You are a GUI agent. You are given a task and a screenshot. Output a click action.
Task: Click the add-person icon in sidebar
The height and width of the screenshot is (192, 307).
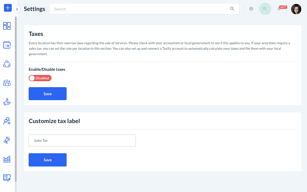pyautogui.click(x=7, y=121)
